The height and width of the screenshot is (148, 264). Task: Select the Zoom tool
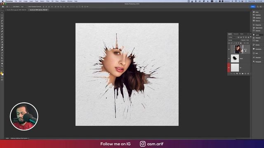click(x=2, y=66)
